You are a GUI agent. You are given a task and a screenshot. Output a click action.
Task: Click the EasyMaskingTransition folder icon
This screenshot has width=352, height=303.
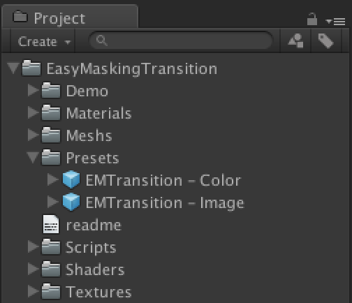(31, 68)
